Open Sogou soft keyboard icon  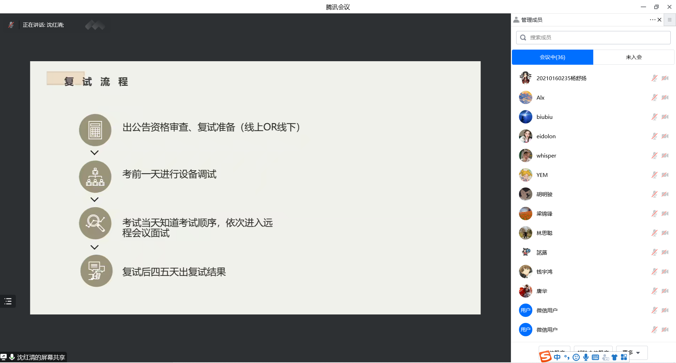[x=595, y=357]
